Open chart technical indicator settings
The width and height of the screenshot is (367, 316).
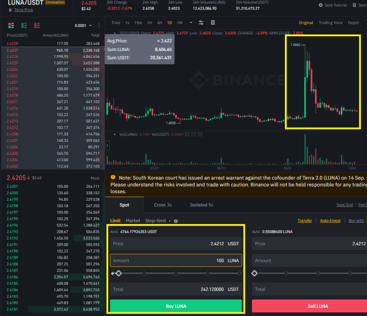[201, 23]
